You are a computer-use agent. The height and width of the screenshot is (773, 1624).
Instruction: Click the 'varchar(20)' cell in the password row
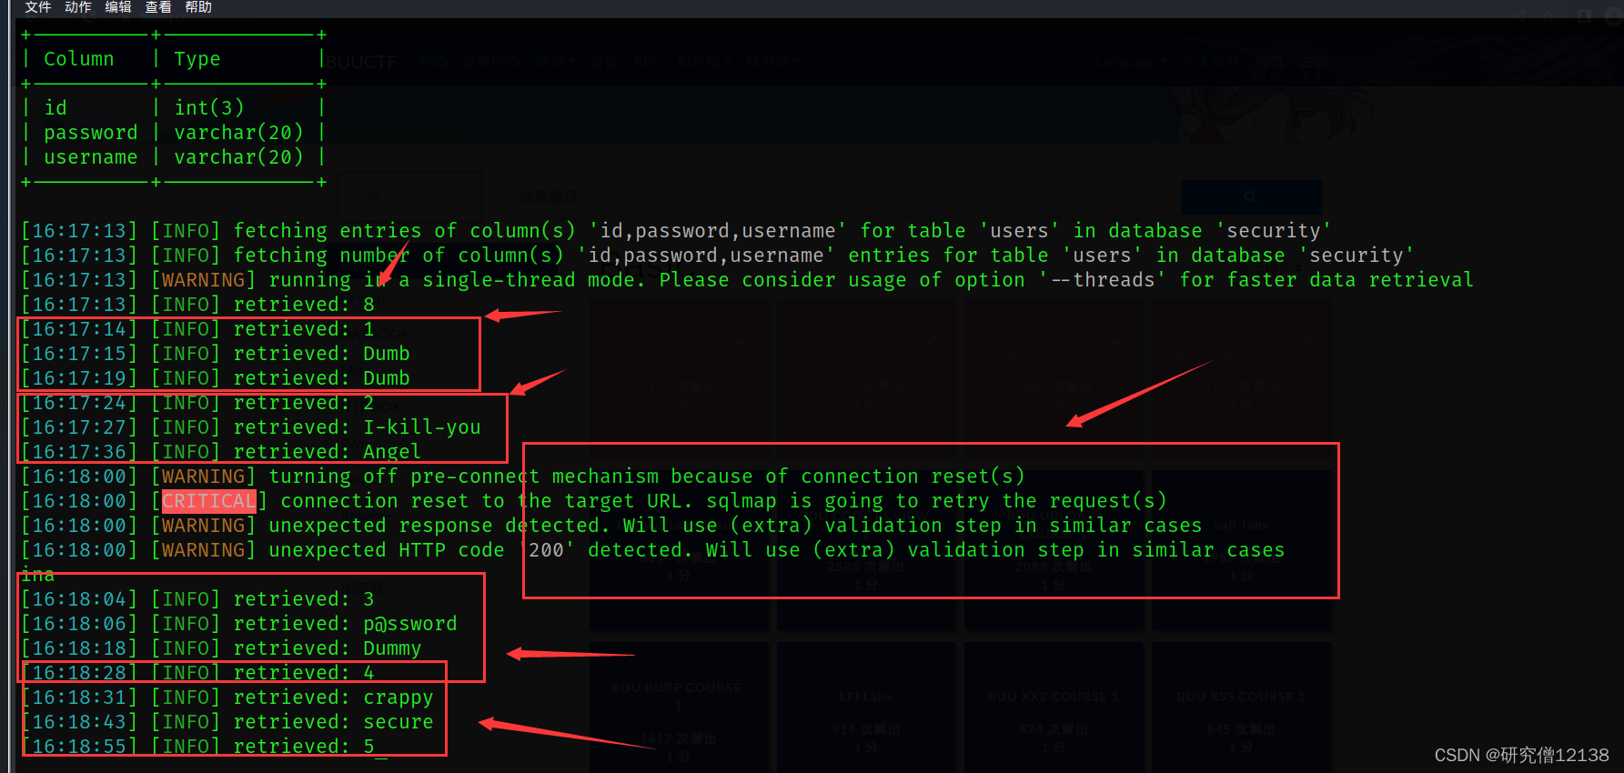pos(239,133)
